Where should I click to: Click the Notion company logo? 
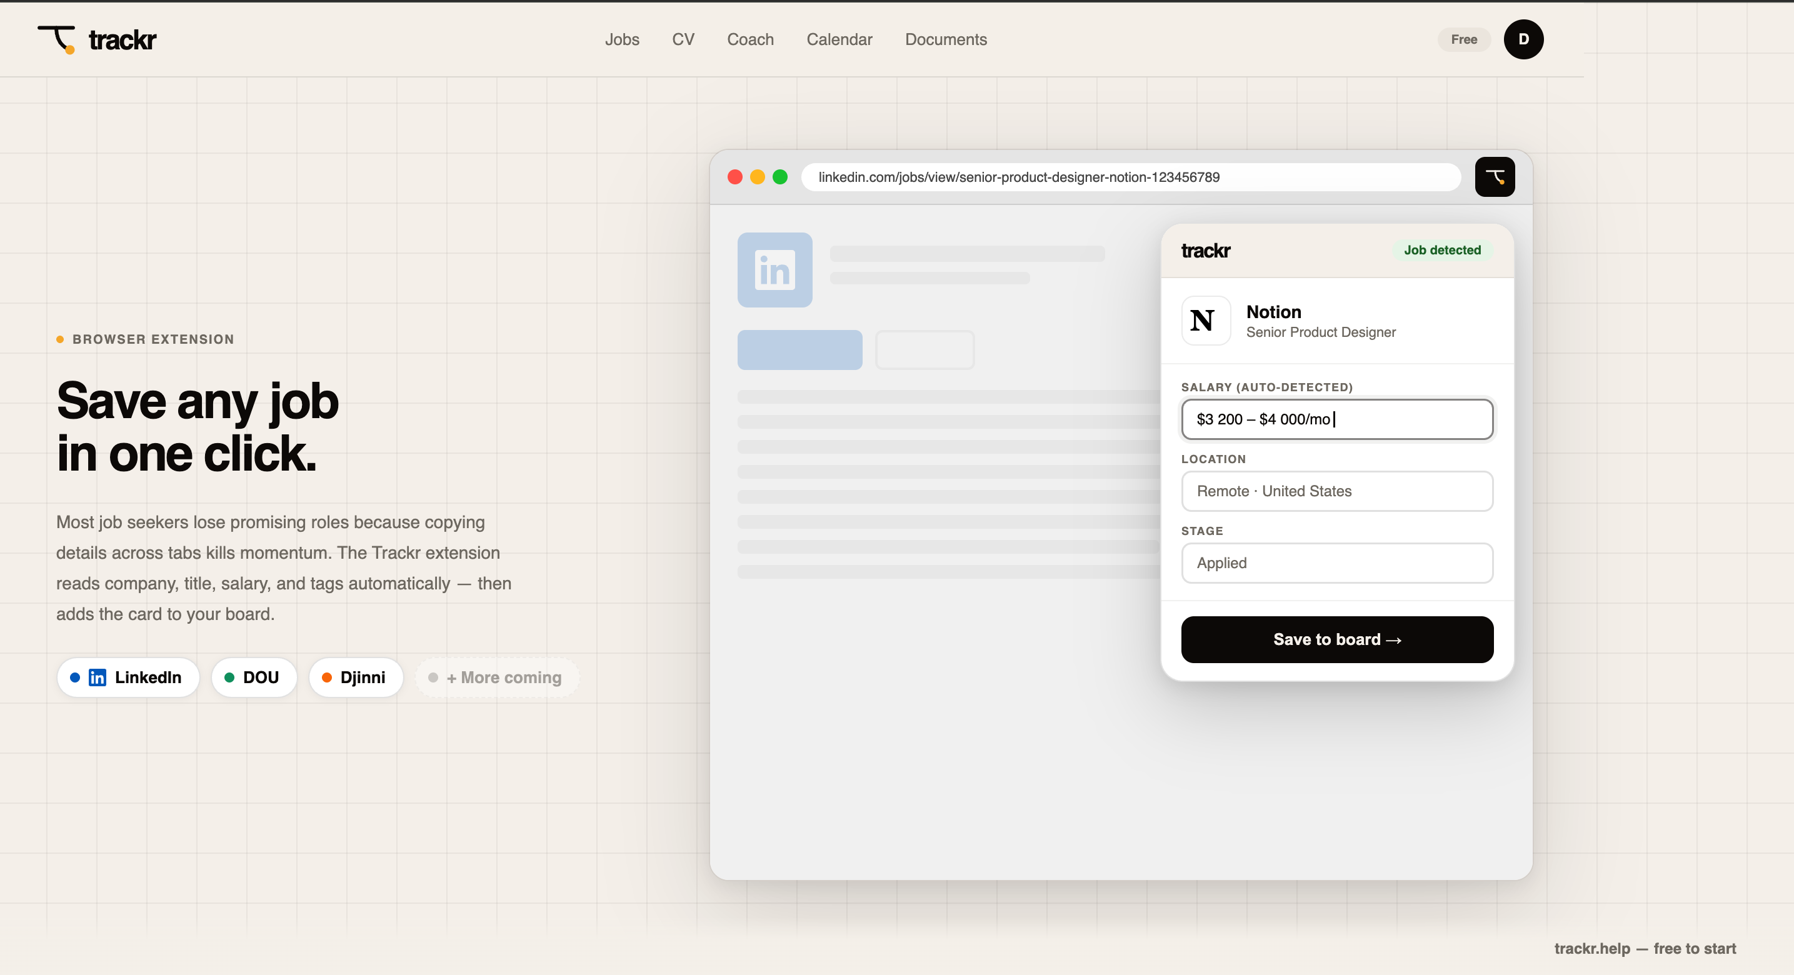point(1206,321)
